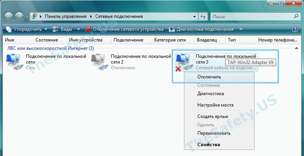Screen dimensions: 304x156
Task: Sort by the Состояние column header
Action: tap(47, 40)
